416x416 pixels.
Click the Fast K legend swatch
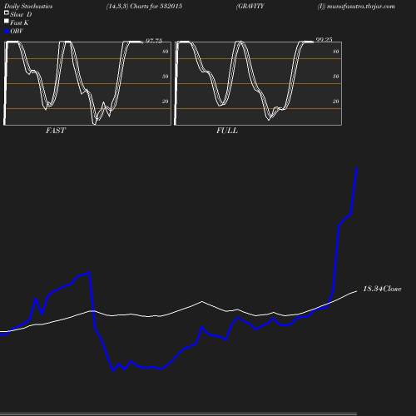pyautogui.click(x=7, y=21)
